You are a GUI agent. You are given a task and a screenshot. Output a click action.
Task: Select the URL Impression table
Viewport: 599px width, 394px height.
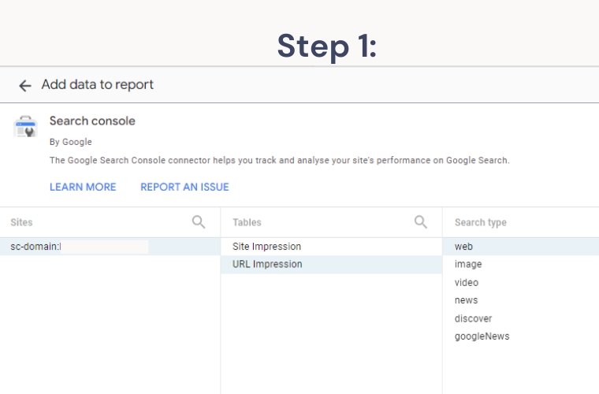point(331,264)
